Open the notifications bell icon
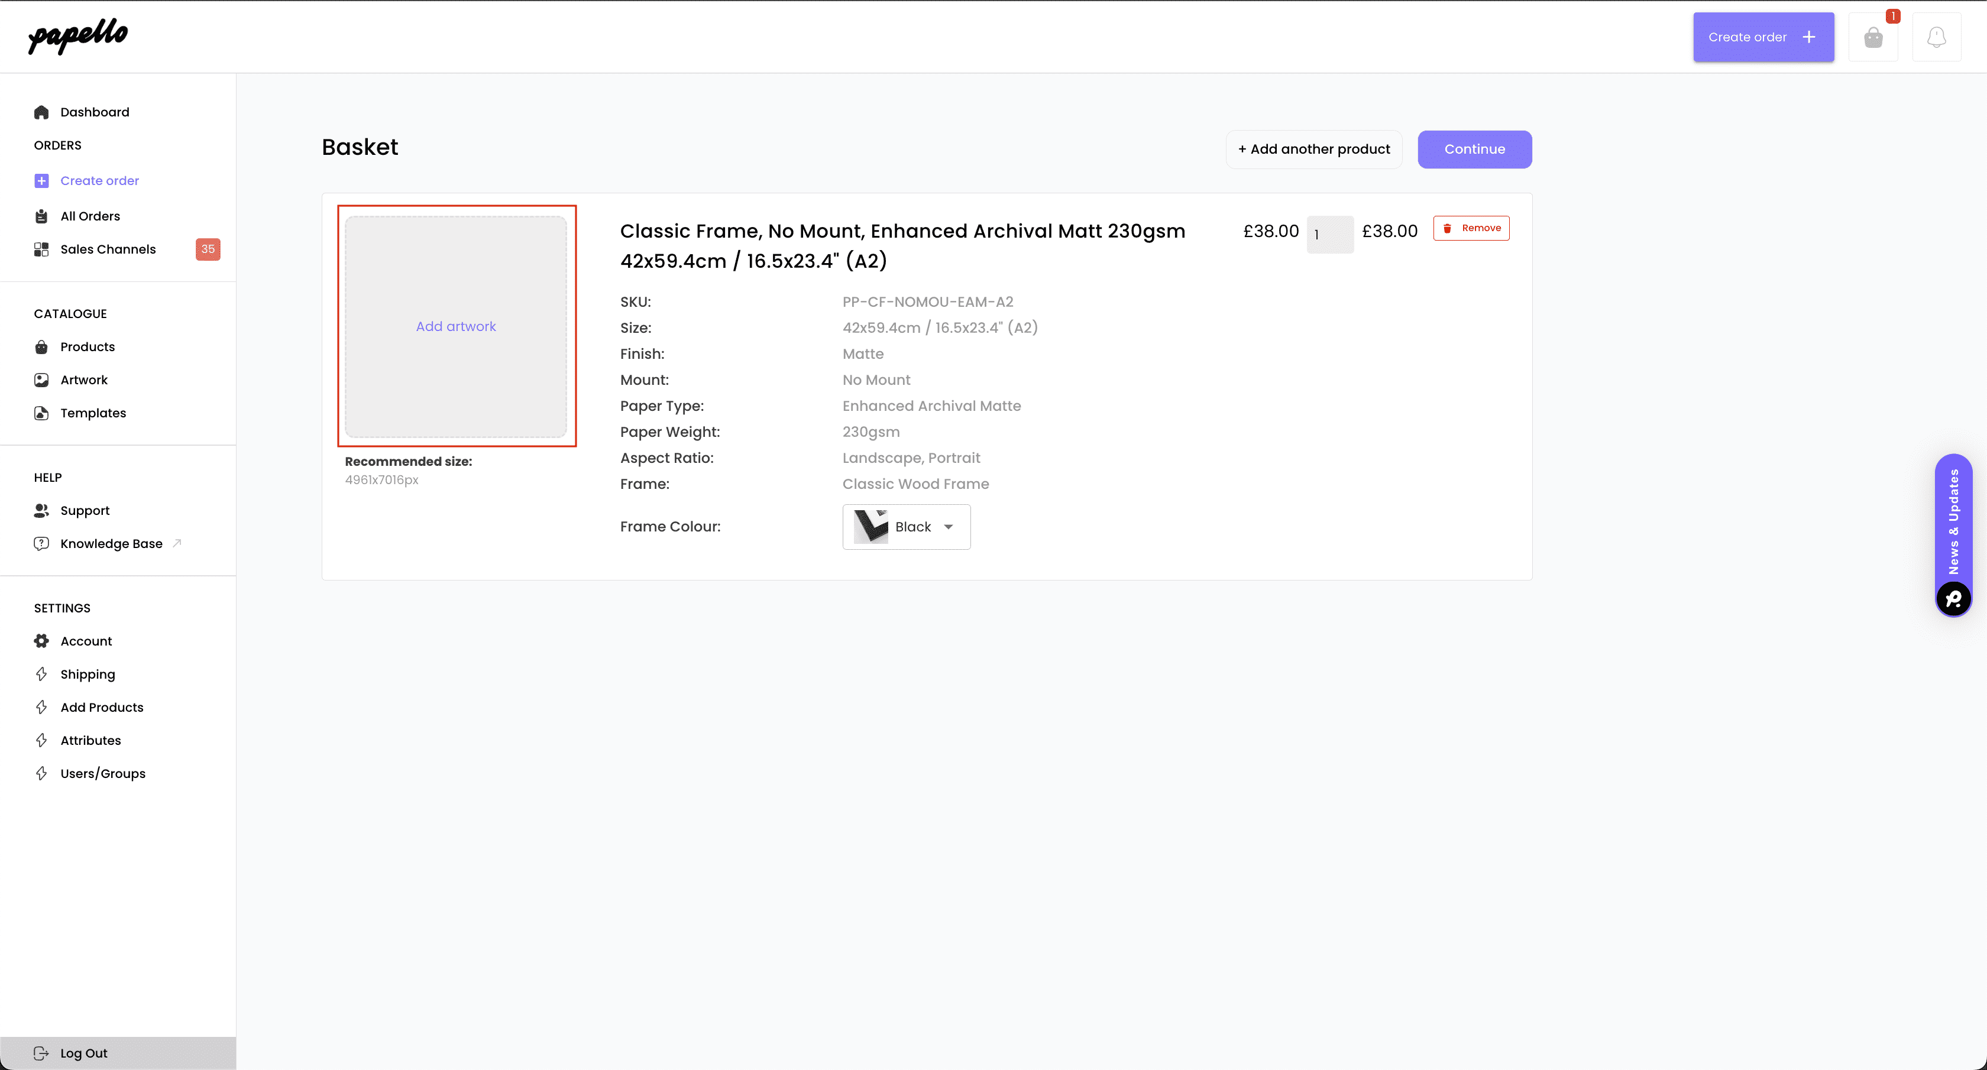Image resolution: width=1987 pixels, height=1070 pixels. click(1936, 37)
